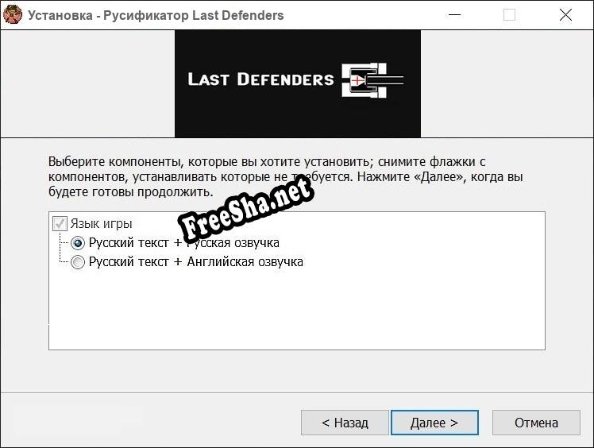
Task: Click the Выберите компоненты instruction line
Action: [x=267, y=161]
